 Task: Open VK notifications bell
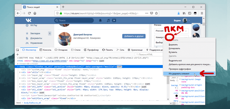coord(100,20)
